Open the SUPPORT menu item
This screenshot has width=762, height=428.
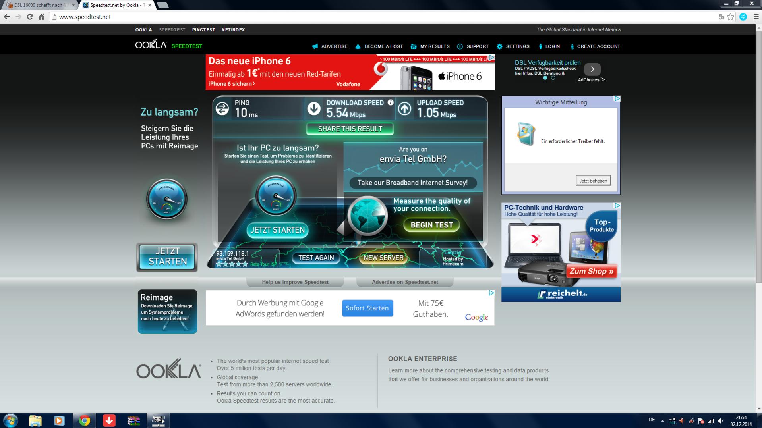(473, 46)
